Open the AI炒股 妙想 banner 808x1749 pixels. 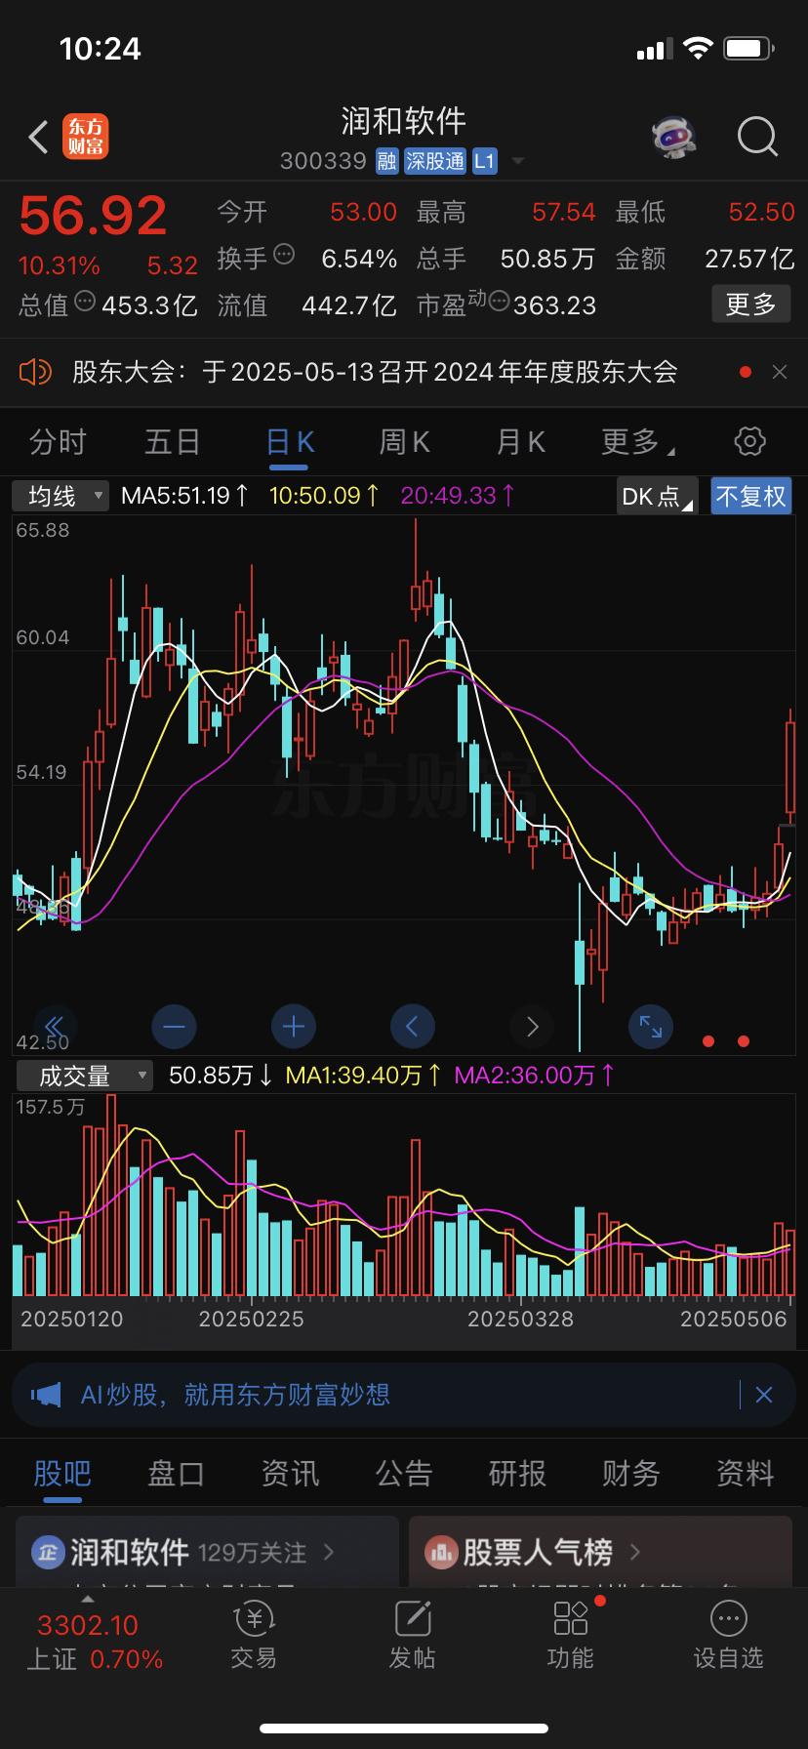pyautogui.click(x=403, y=1395)
